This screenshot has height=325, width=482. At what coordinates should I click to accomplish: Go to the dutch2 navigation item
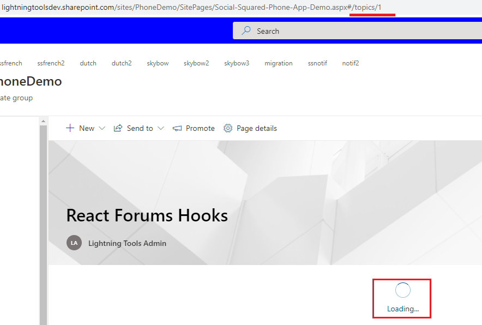(122, 63)
